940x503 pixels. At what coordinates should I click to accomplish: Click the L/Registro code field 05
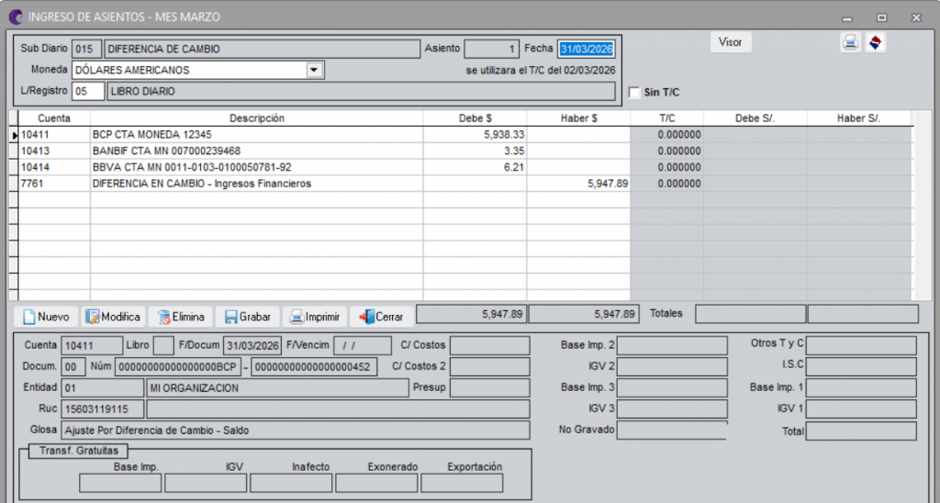pyautogui.click(x=87, y=91)
